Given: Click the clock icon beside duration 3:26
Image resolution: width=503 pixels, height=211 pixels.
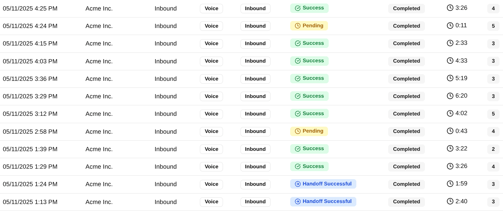Looking at the screenshot, I should pyautogui.click(x=450, y=8).
